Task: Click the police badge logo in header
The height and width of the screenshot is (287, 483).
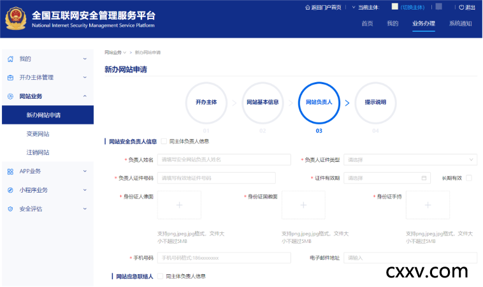Action: point(15,19)
